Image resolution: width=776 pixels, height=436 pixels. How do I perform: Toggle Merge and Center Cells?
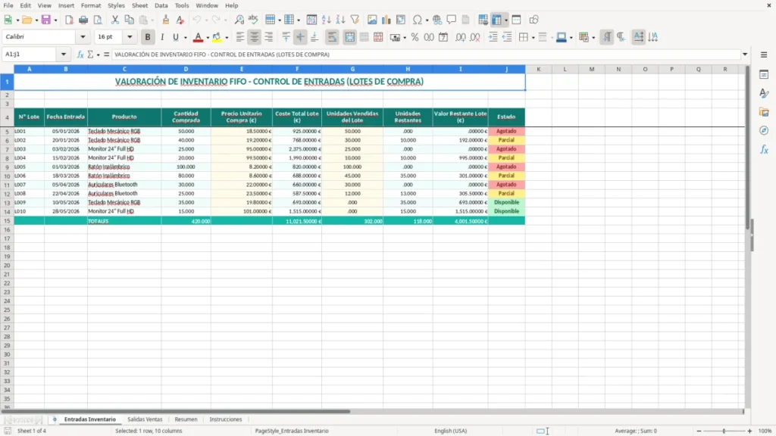(x=349, y=37)
